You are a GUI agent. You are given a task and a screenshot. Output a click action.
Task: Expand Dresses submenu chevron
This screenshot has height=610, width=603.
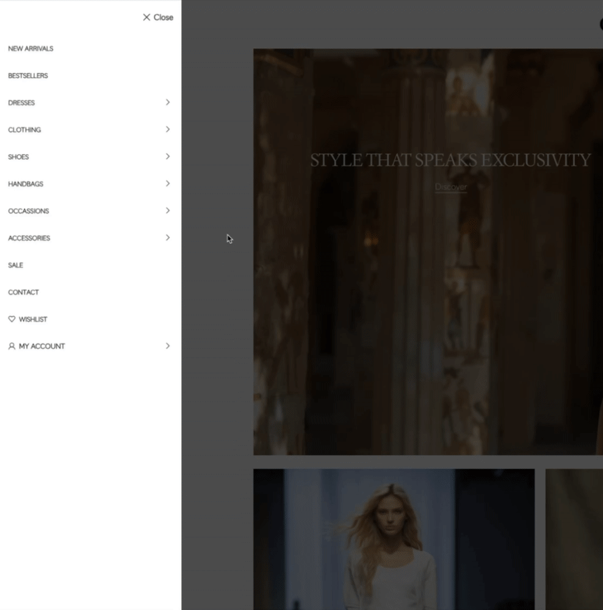tap(168, 102)
